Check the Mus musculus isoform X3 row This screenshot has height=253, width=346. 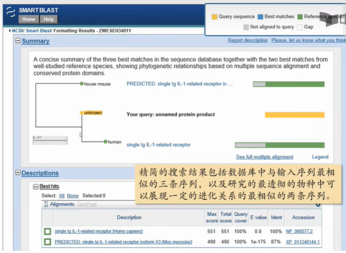(47, 242)
